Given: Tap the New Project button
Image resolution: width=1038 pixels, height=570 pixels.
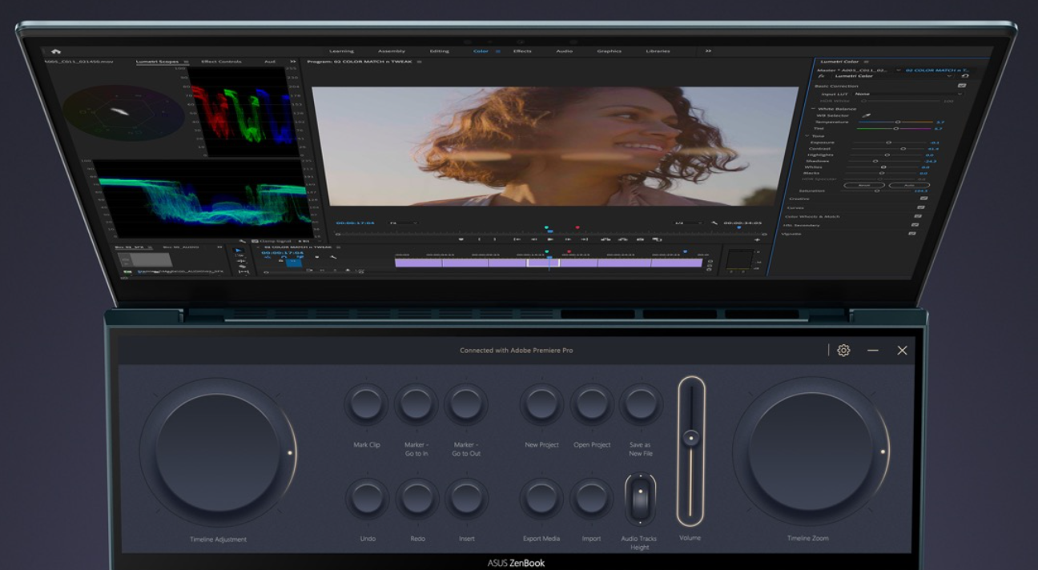Looking at the screenshot, I should point(542,403).
